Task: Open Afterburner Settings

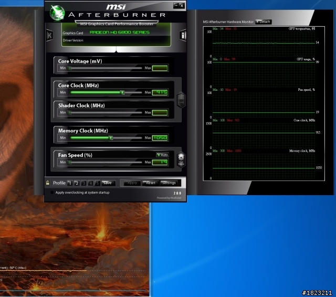Action: [x=169, y=183]
